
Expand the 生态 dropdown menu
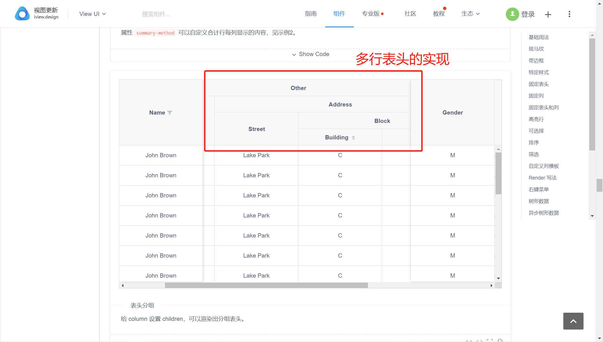point(470,14)
